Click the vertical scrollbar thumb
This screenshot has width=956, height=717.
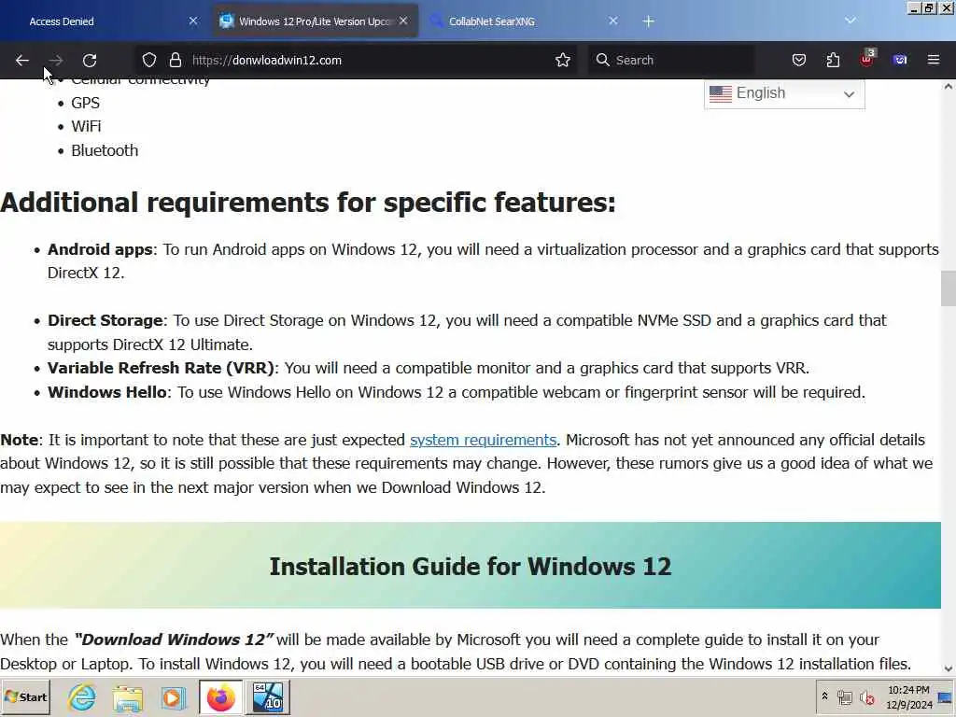pyautogui.click(x=949, y=288)
